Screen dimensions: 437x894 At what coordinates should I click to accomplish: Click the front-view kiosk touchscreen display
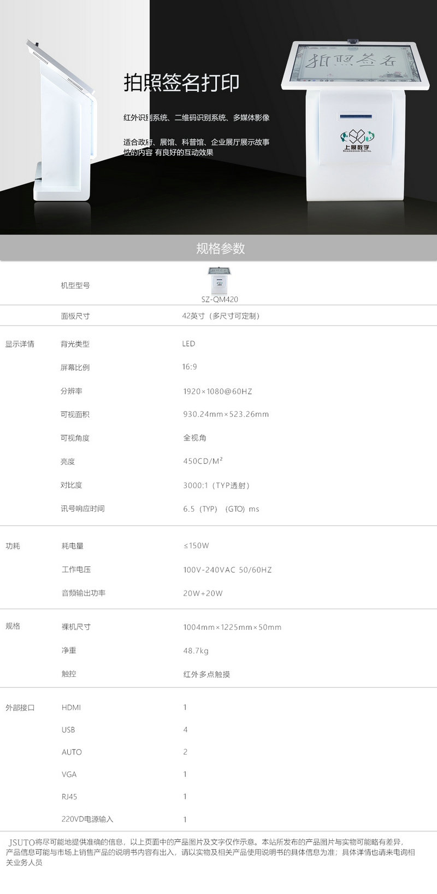click(351, 63)
